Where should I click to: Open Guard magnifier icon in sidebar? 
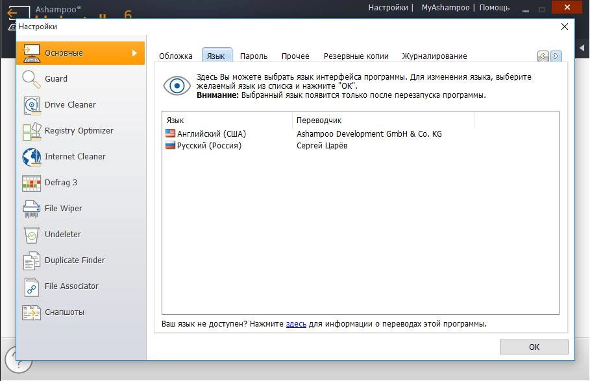point(32,79)
